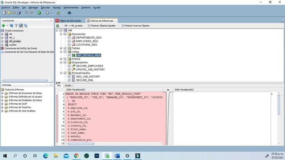Click the diff report regenerate icon
The width and height of the screenshot is (285, 160).
pos(57,26)
